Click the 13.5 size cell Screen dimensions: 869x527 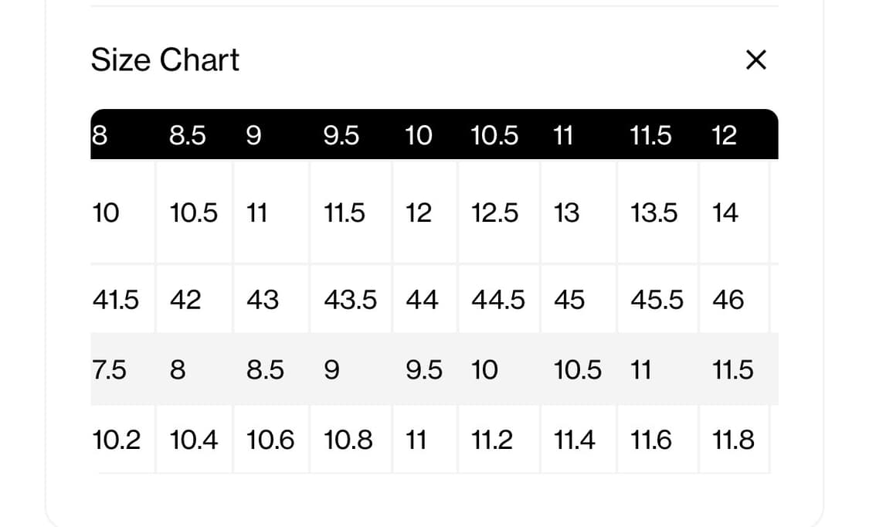(x=653, y=212)
